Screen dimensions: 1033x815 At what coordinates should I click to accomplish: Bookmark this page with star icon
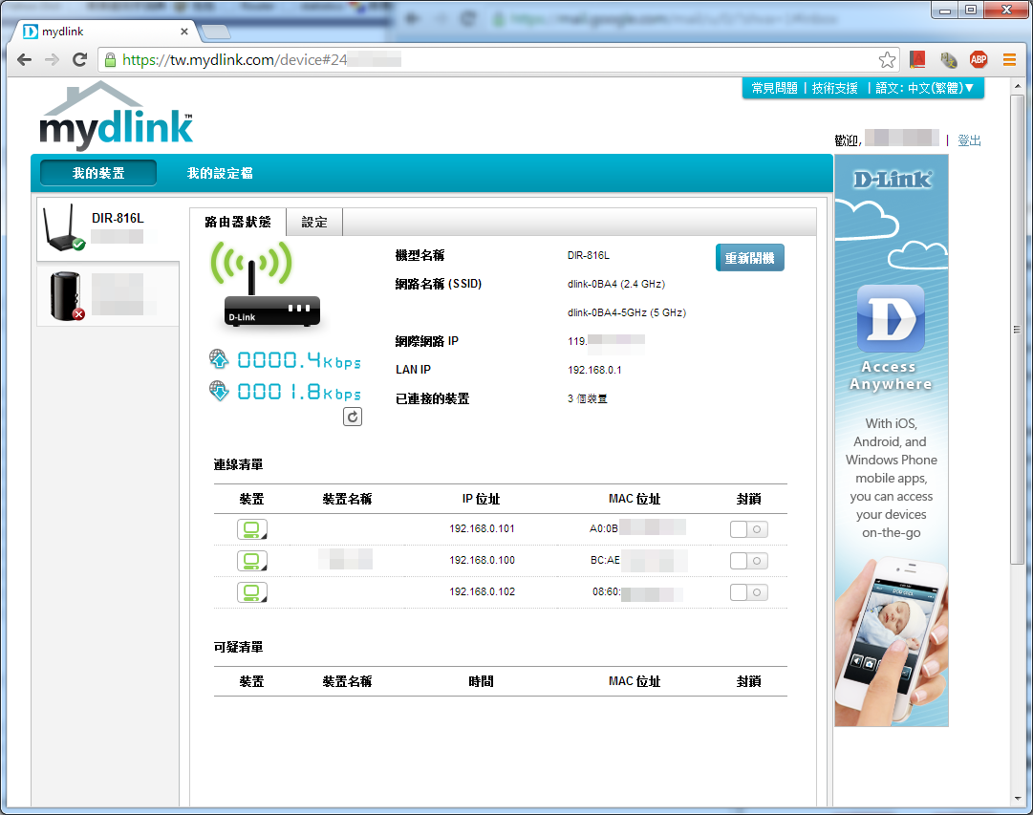tap(887, 60)
